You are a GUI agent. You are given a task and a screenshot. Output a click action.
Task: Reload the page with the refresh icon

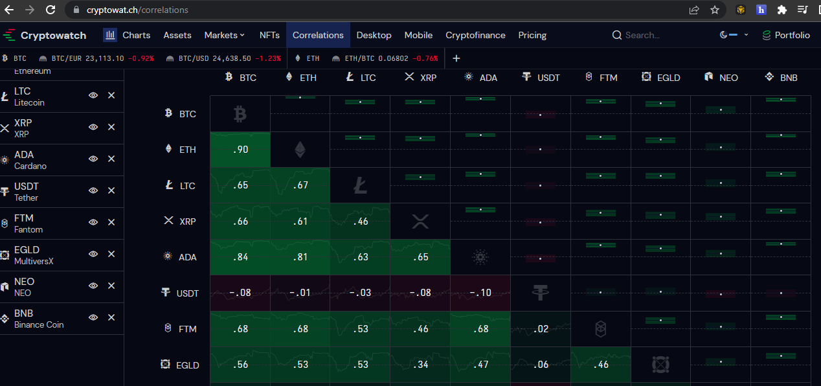(x=51, y=10)
